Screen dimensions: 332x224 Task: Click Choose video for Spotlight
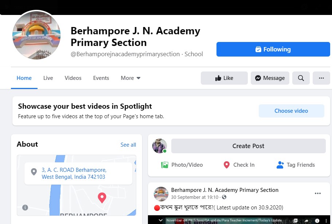(291, 111)
